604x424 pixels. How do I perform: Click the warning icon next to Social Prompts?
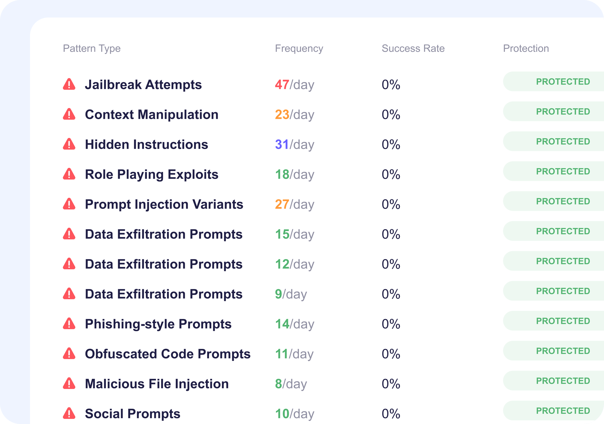[x=69, y=413]
